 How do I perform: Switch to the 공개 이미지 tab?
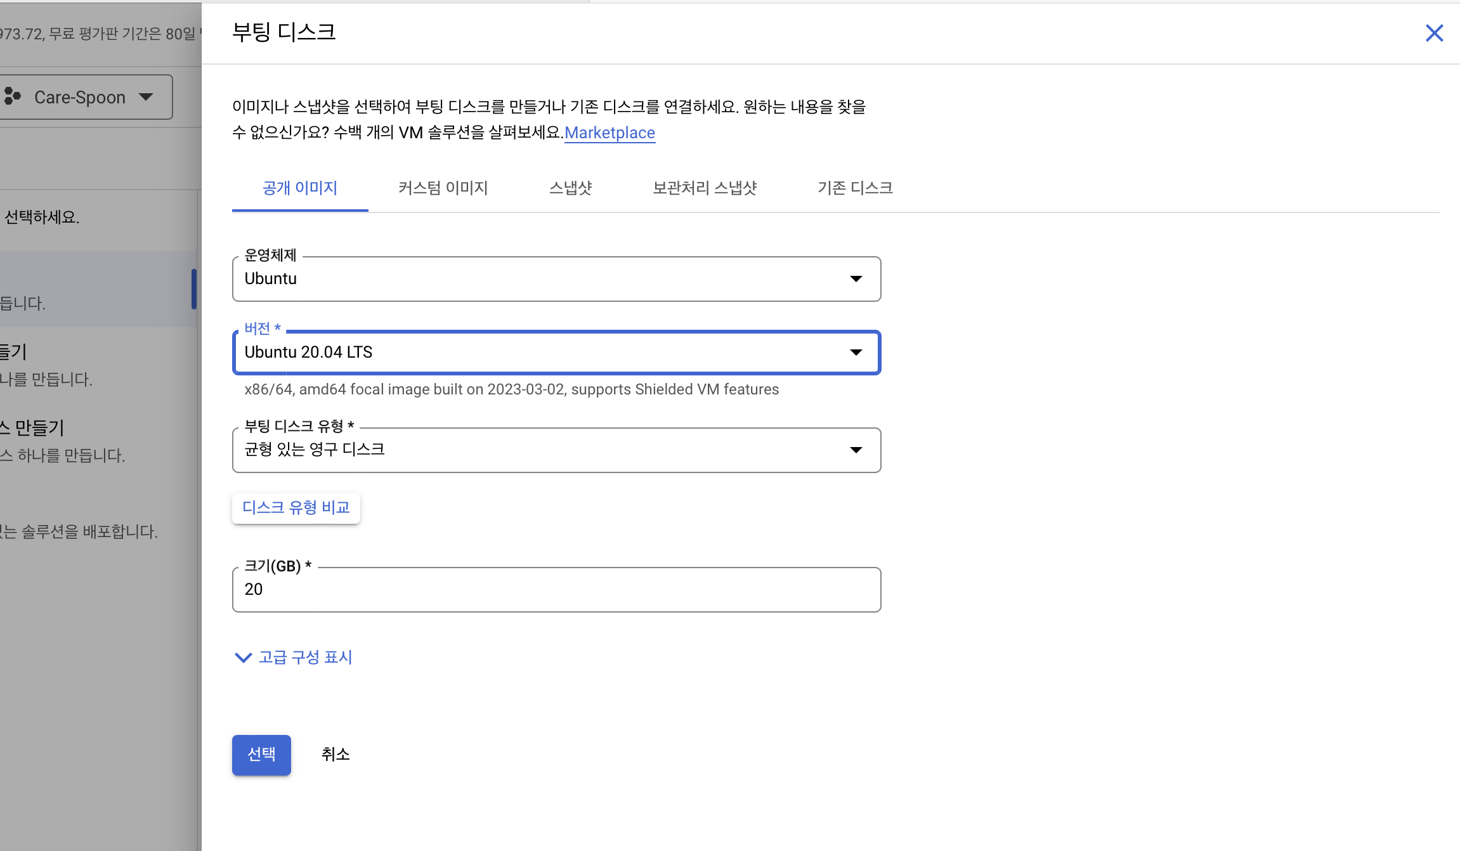(300, 188)
